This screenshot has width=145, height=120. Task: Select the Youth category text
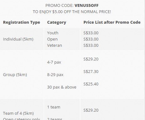click(53, 33)
